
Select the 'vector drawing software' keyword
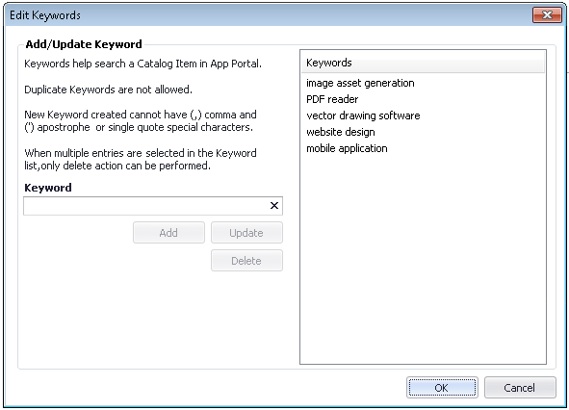[363, 115]
